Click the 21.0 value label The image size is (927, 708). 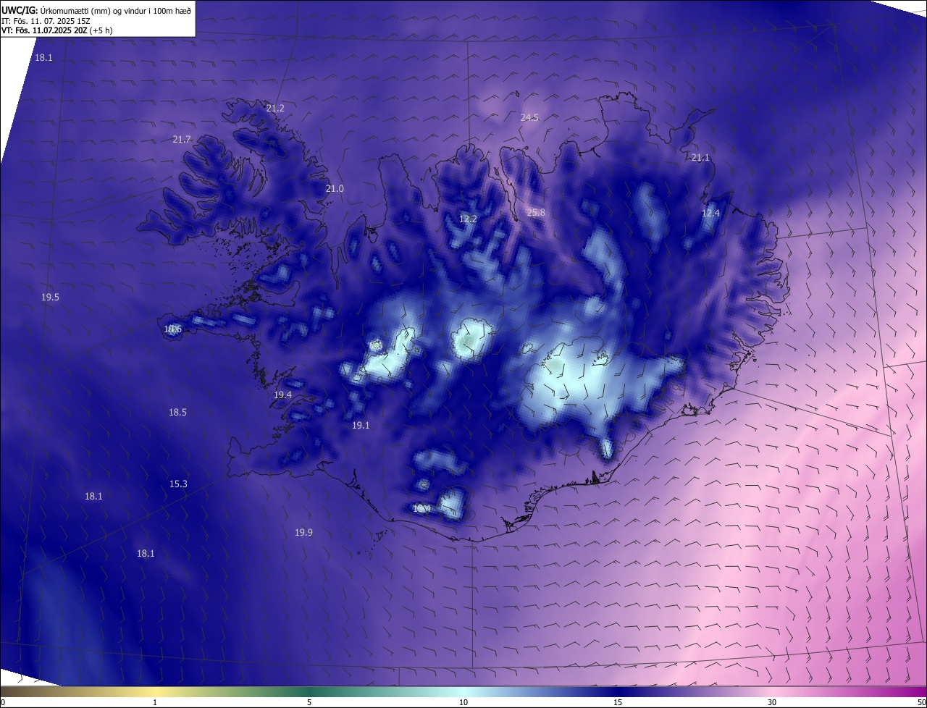(335, 188)
